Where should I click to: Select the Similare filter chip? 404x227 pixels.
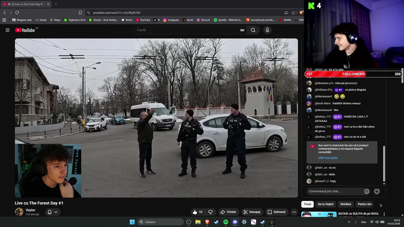point(346,204)
